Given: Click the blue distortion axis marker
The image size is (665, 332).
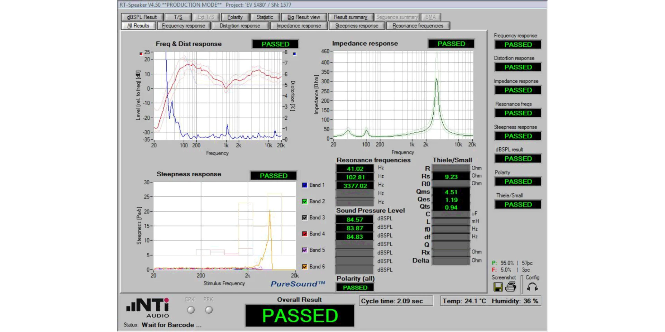Looking at the screenshot, I should 294,54.
